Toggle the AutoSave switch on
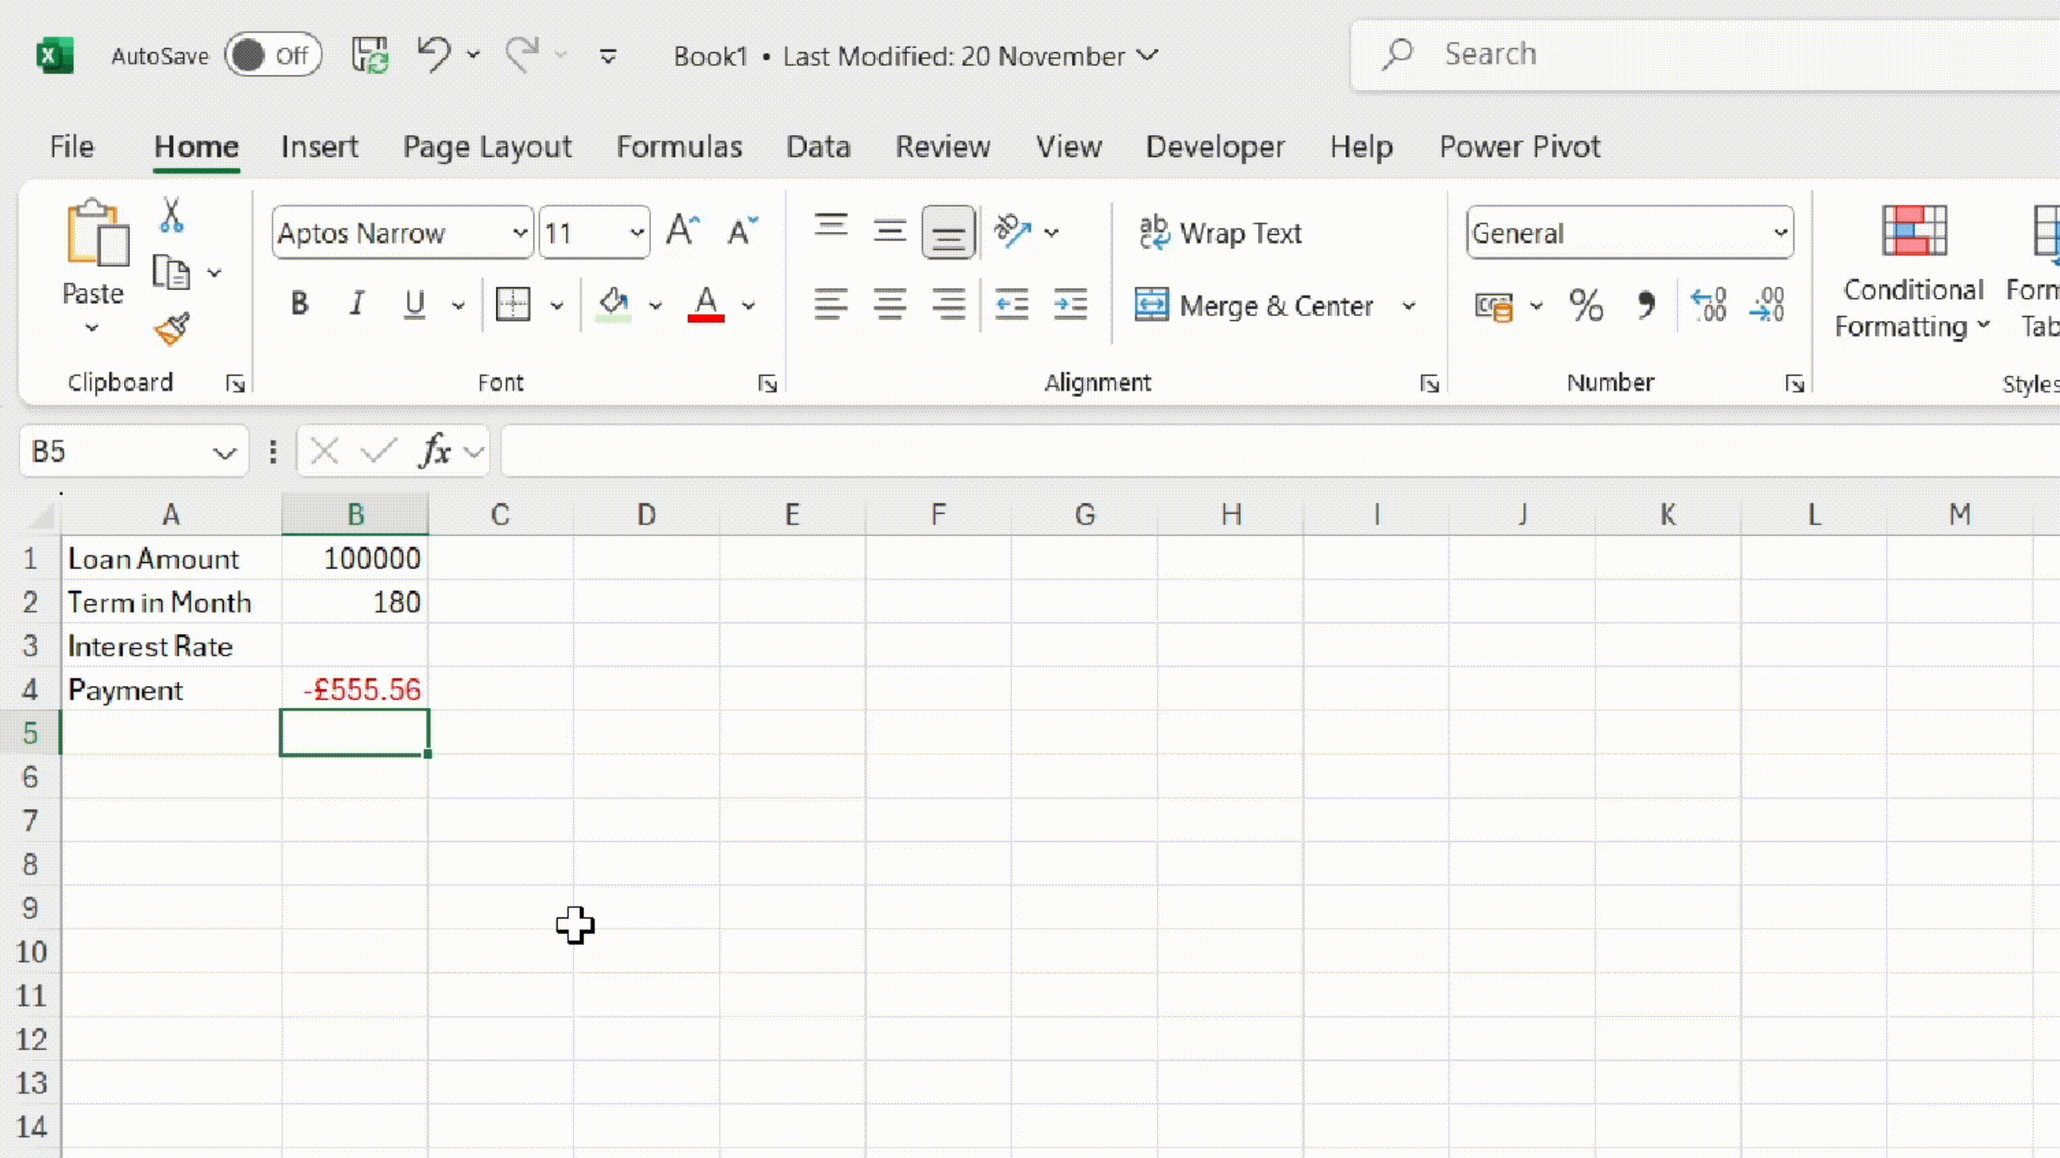 [x=273, y=55]
